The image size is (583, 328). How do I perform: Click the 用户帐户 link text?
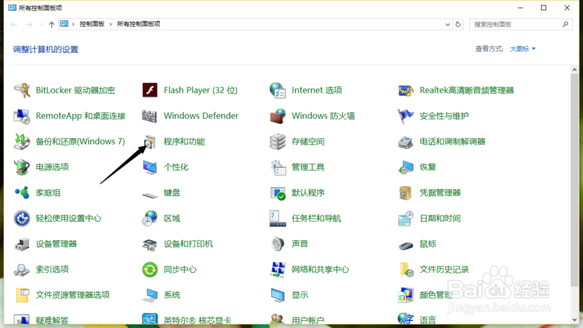point(308,320)
